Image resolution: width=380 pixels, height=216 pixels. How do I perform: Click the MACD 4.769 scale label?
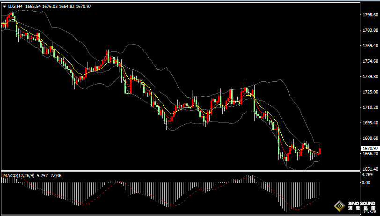(x=367, y=174)
